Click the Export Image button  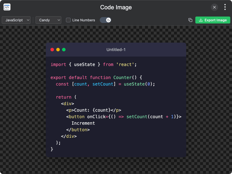coord(213,20)
